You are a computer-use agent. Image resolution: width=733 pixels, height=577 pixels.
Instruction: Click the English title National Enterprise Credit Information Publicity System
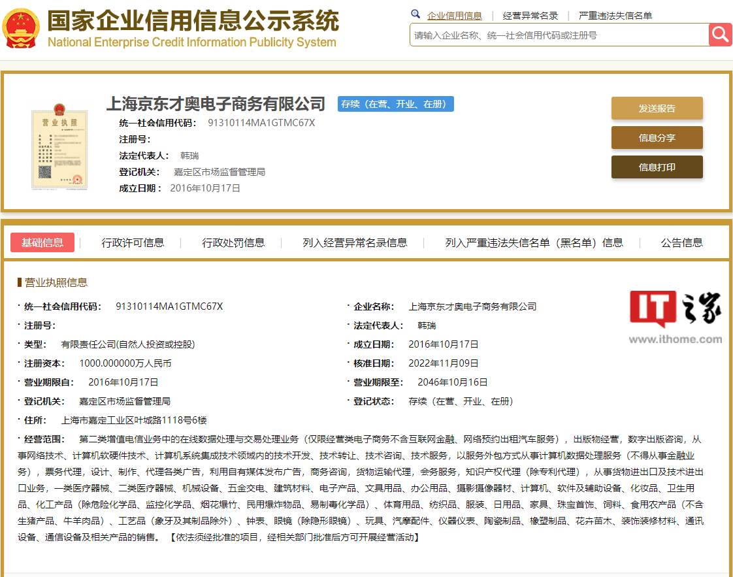[191, 42]
